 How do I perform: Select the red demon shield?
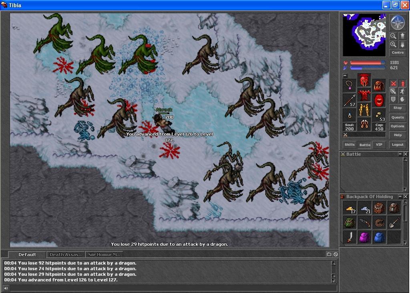(379, 100)
